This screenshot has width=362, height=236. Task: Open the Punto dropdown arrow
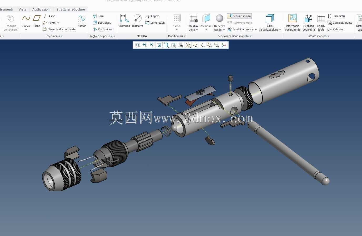[x=58, y=23]
